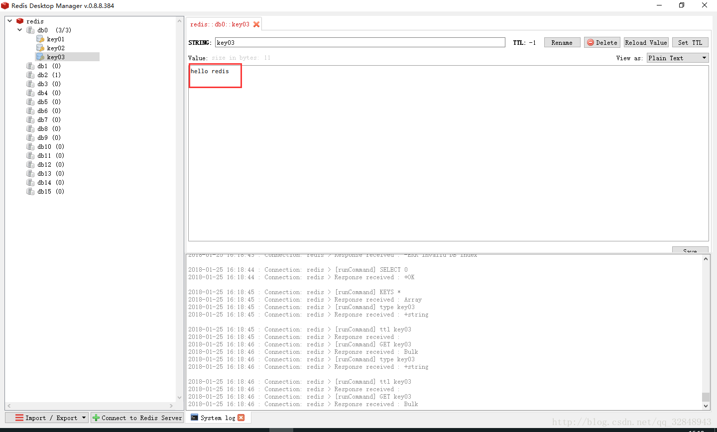Click the system log vertical scrollbar thumb
This screenshot has width=717, height=432.
pyautogui.click(x=706, y=397)
